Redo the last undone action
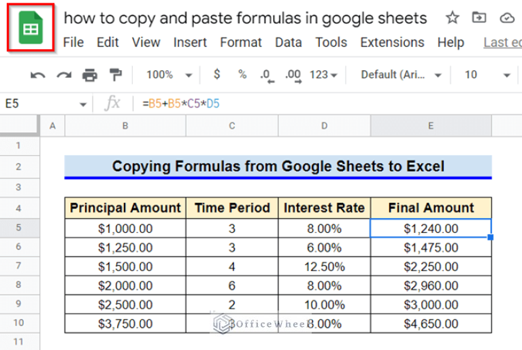The image size is (522, 350). (x=63, y=74)
